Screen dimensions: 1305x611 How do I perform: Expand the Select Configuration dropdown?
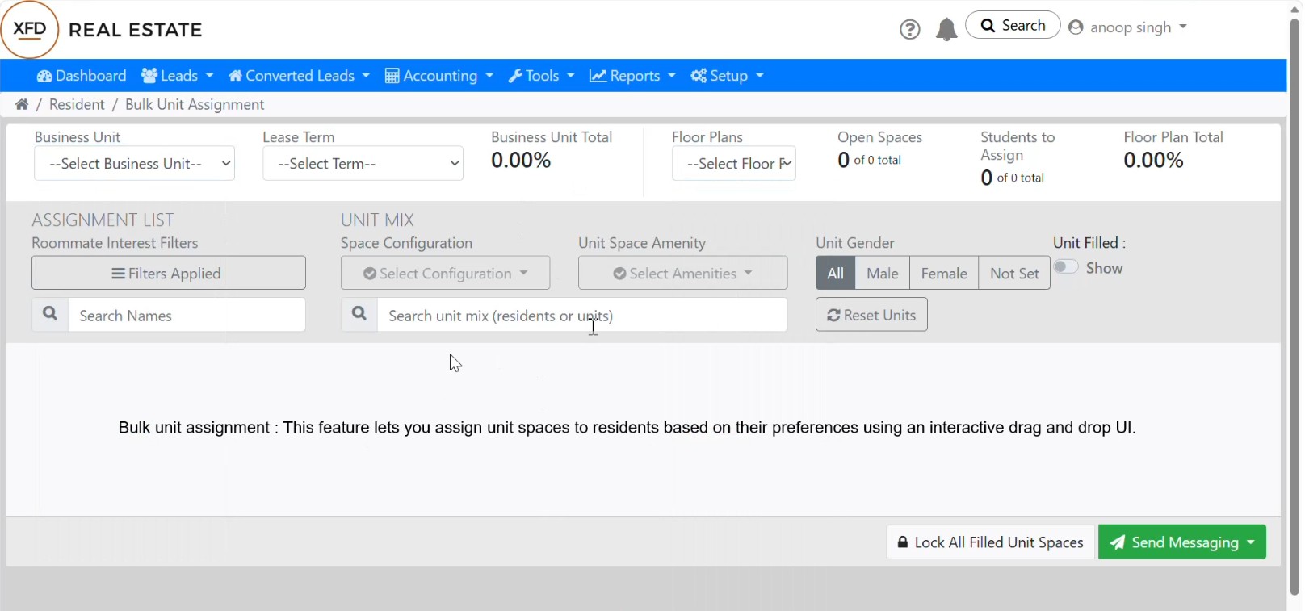(446, 274)
